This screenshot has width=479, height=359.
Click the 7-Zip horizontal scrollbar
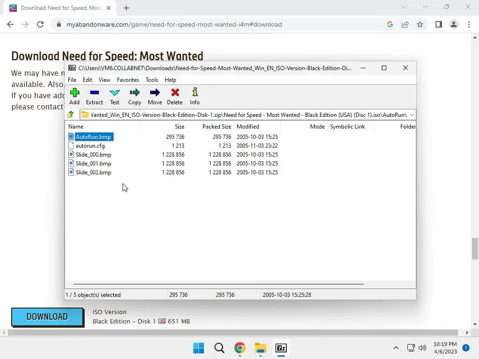click(x=218, y=284)
